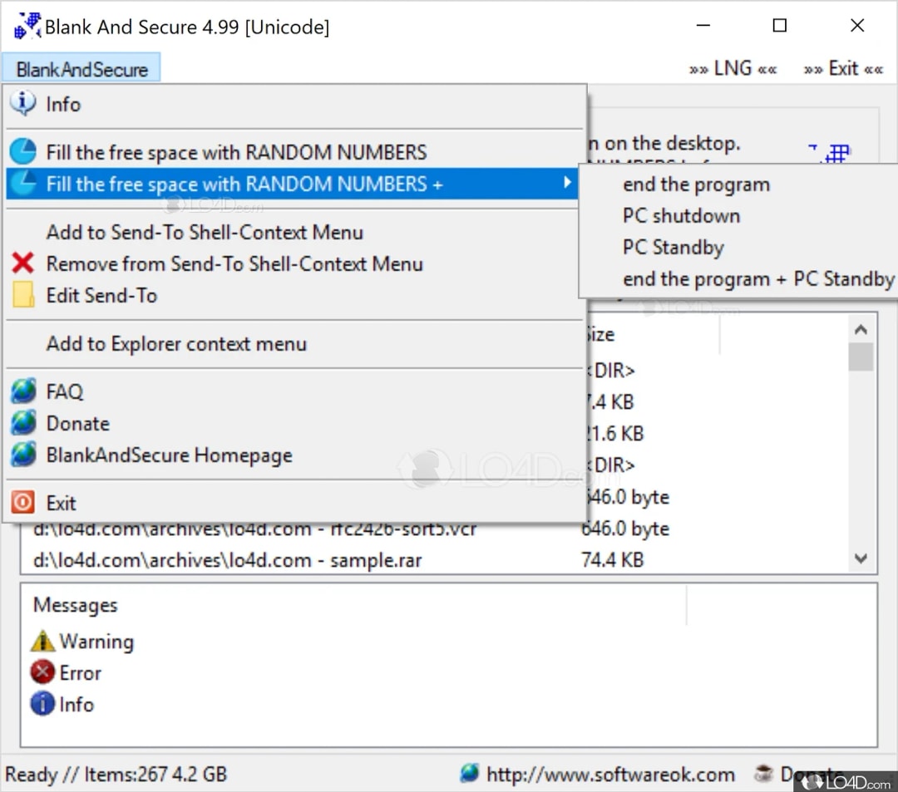Viewport: 898px width, 792px height.
Task: Click the file list scrollbar thumb
Action: click(861, 357)
